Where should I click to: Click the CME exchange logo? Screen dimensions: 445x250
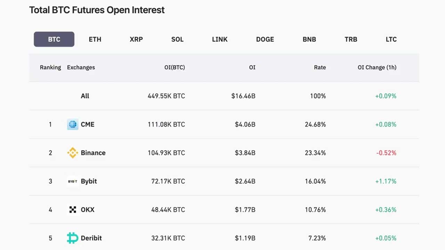click(x=72, y=124)
